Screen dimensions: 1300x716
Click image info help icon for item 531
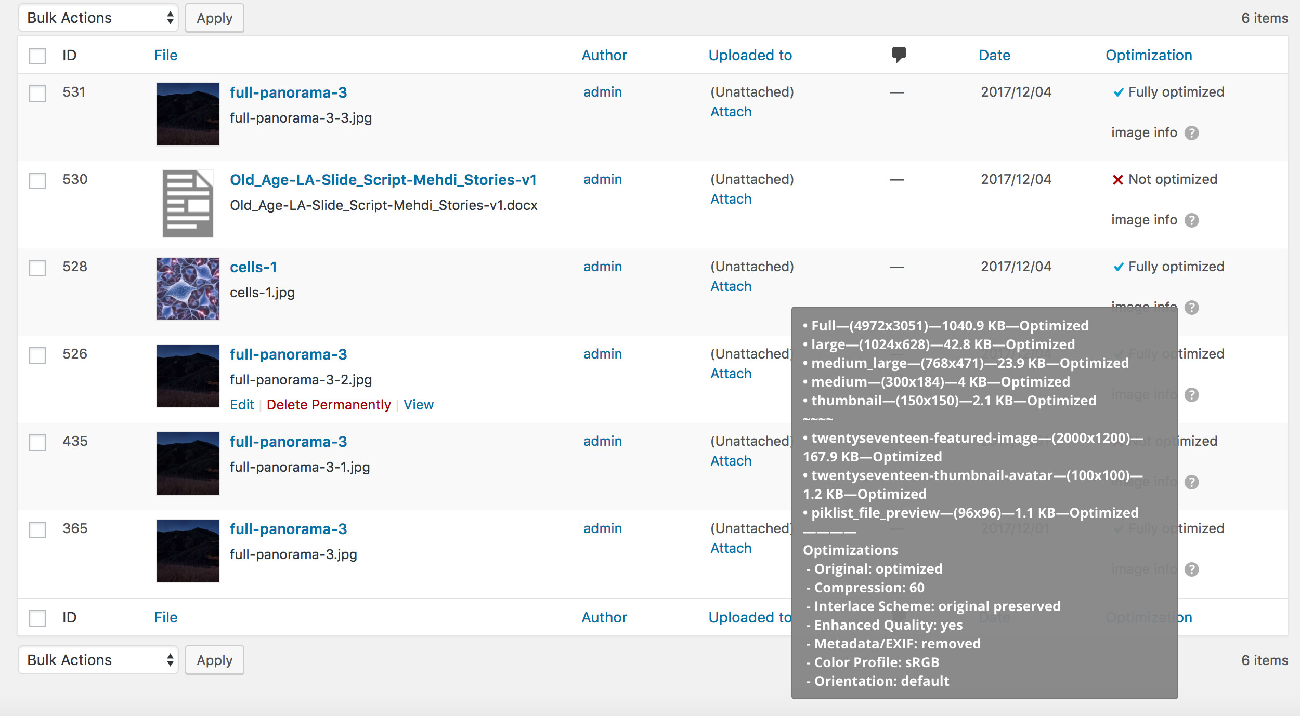coord(1191,133)
